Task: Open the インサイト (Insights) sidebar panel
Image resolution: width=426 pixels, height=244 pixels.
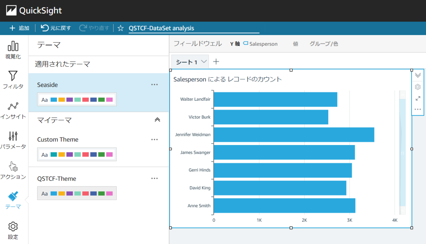Action: [13, 110]
